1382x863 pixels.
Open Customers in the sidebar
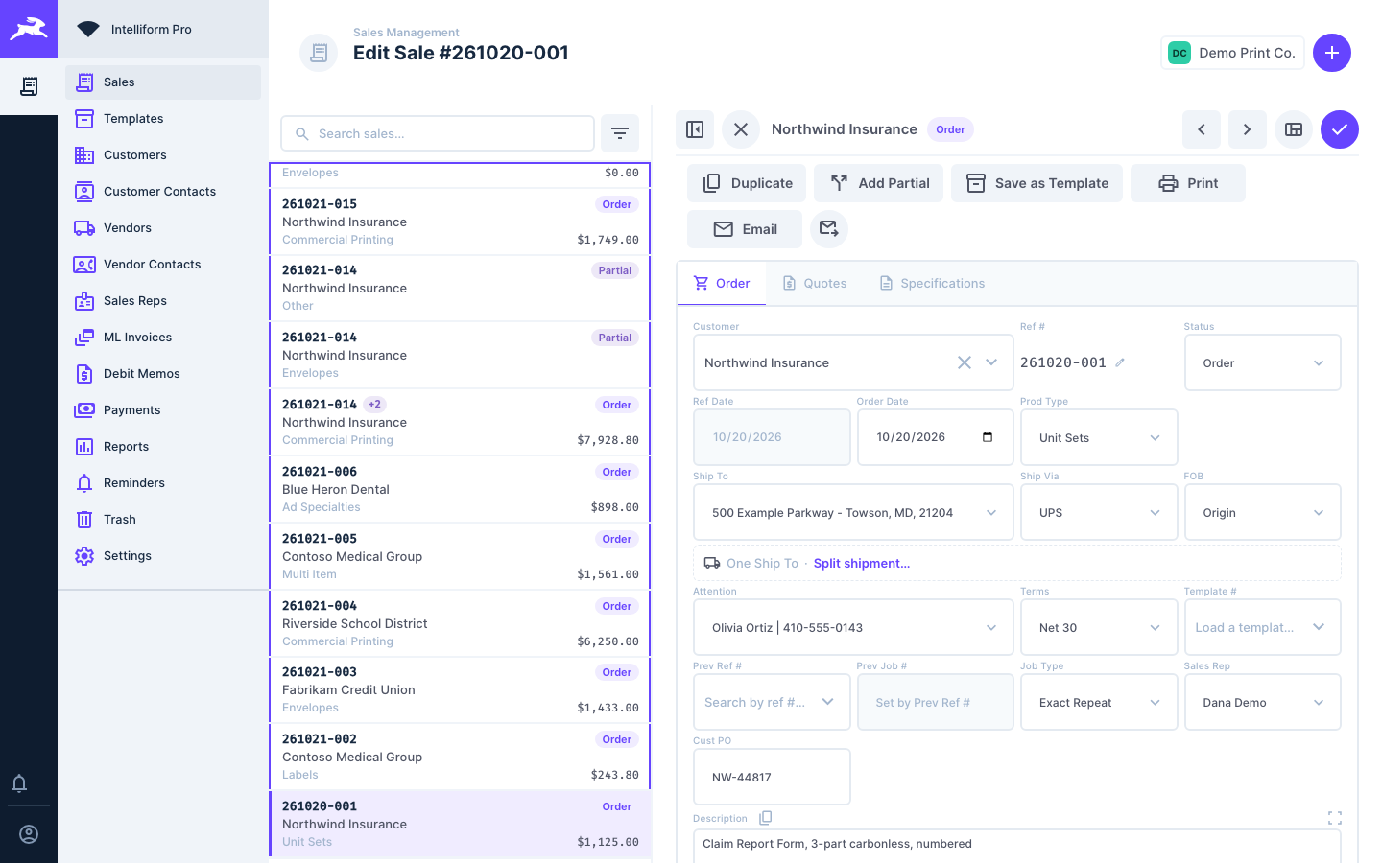coord(163,155)
